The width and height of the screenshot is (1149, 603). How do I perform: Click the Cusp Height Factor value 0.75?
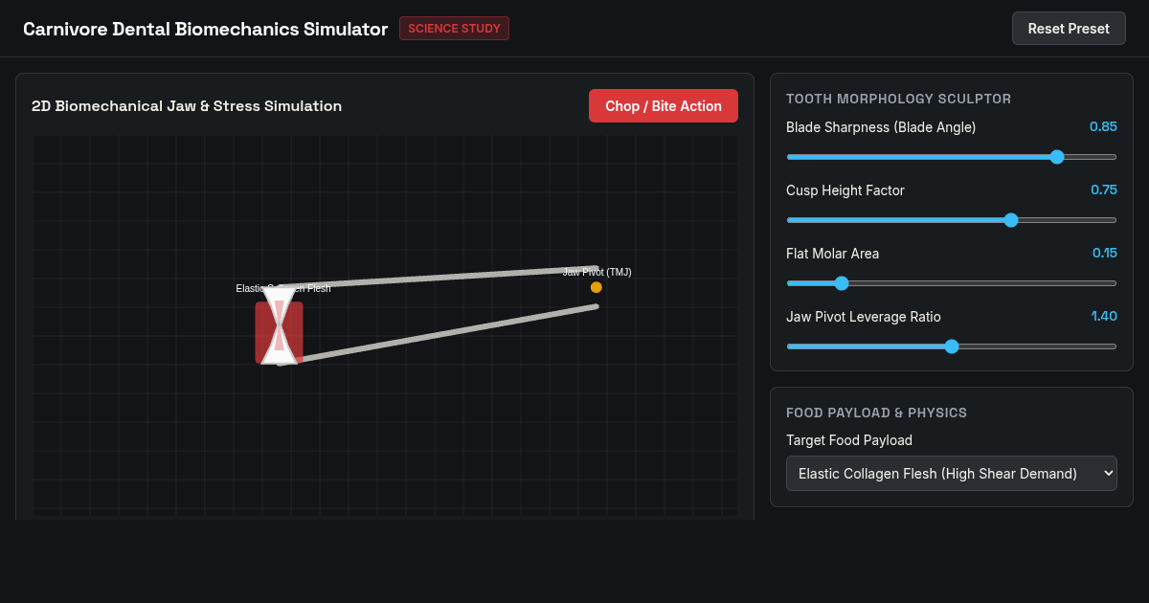click(1104, 190)
